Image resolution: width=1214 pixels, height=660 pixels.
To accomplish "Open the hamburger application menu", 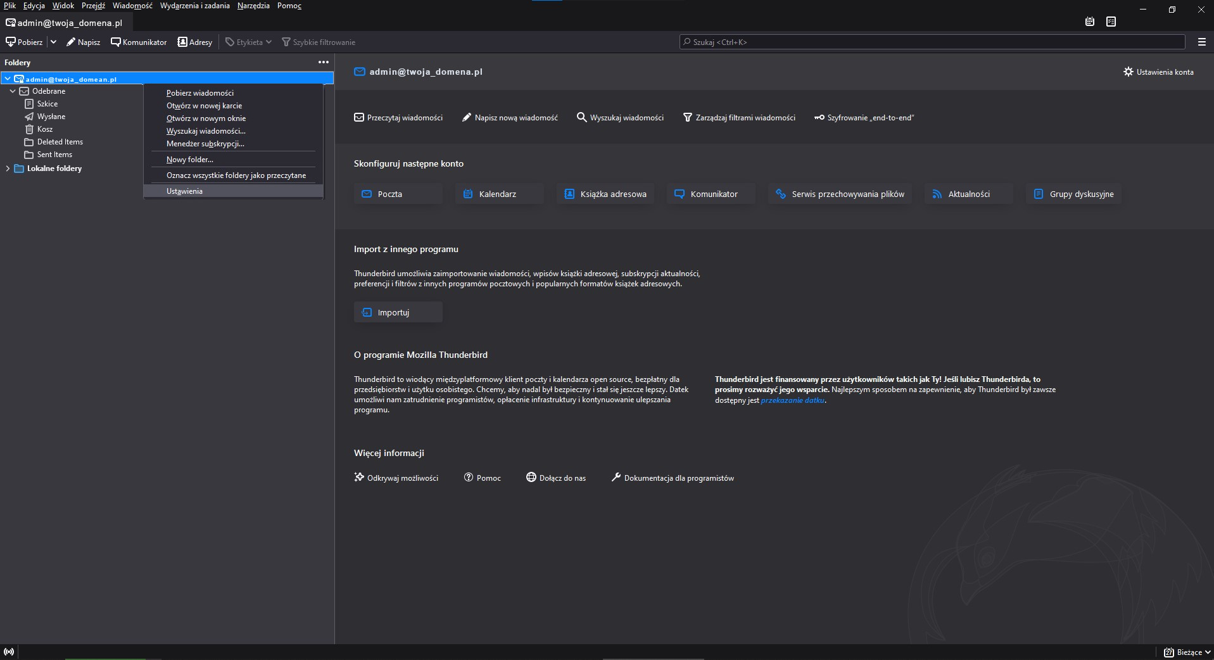I will pos(1201,42).
